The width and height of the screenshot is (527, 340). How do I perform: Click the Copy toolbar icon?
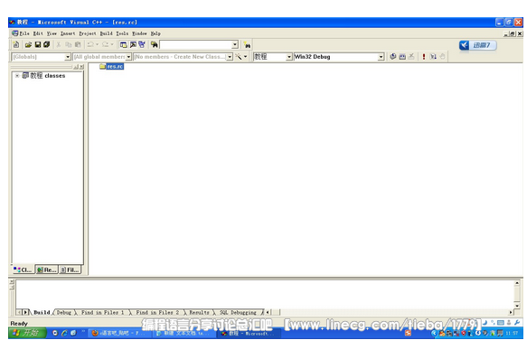68,44
